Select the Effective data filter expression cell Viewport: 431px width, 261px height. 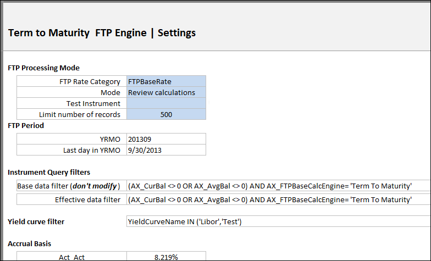(278, 199)
